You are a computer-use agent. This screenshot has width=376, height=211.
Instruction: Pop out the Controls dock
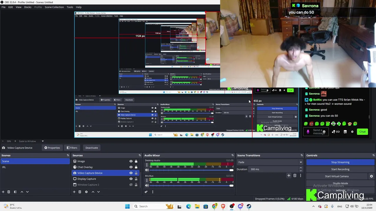tap(374, 155)
